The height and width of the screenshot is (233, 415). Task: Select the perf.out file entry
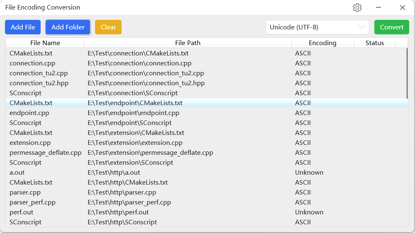pyautogui.click(x=21, y=212)
